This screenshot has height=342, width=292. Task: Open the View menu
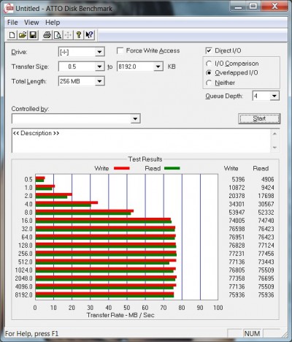pyautogui.click(x=31, y=23)
